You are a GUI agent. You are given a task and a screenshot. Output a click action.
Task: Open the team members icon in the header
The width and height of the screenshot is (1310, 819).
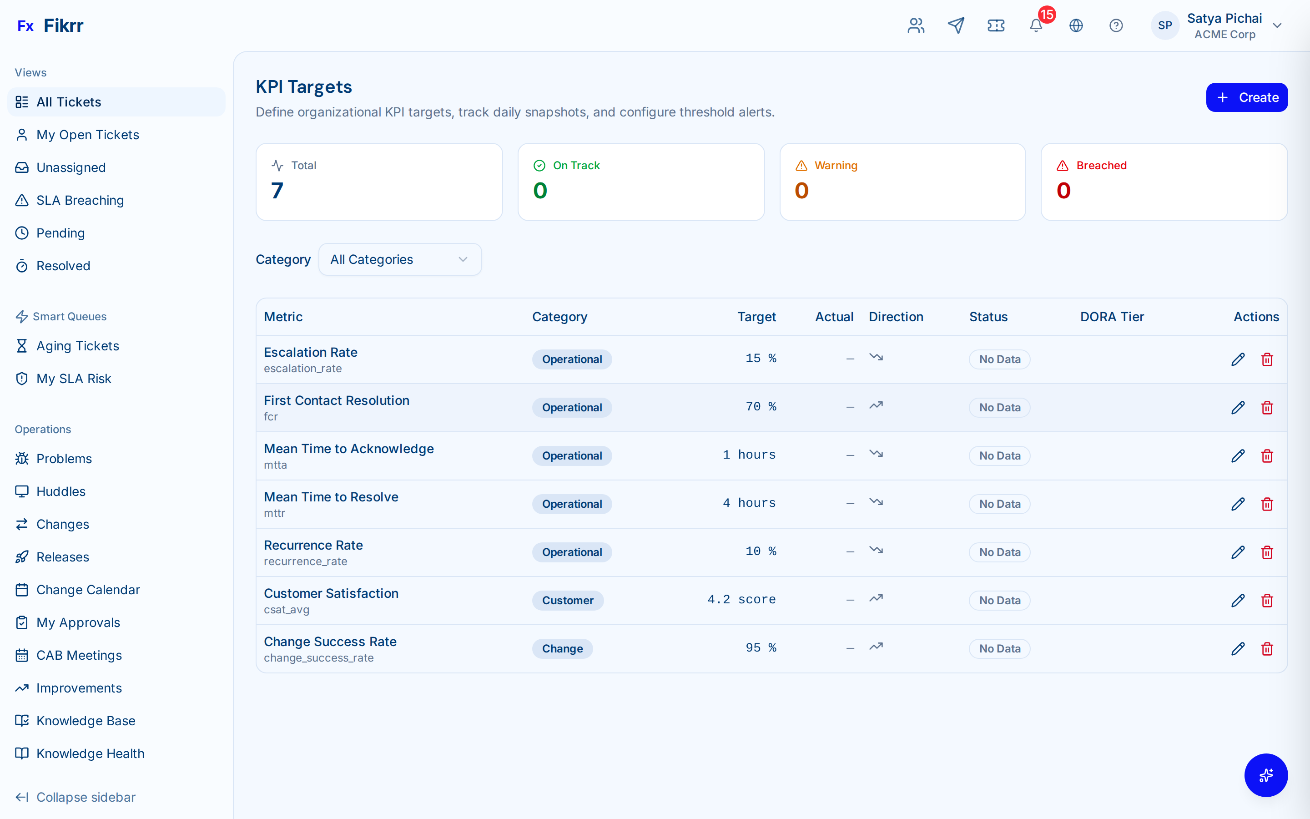pyautogui.click(x=915, y=25)
